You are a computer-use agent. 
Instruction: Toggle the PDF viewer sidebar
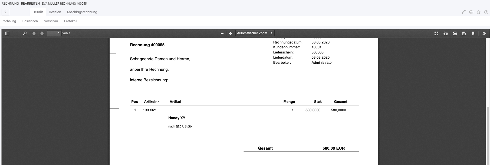[7, 33]
